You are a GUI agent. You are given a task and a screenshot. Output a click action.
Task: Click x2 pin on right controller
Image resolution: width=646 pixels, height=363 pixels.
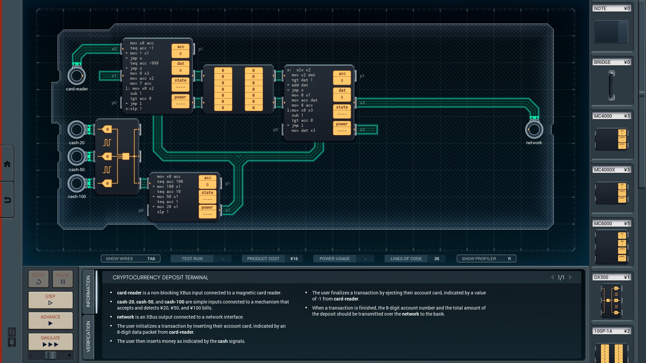[362, 130]
